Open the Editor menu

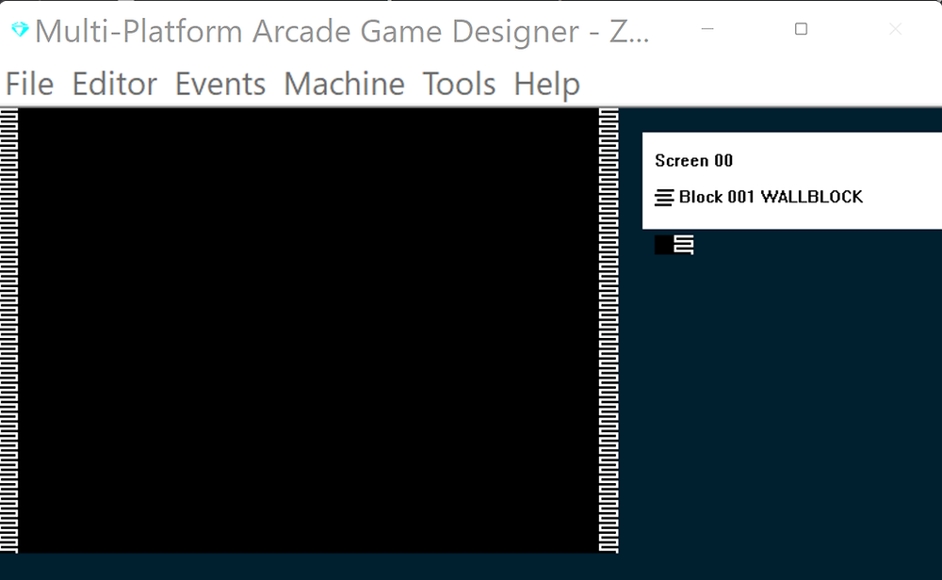114,84
